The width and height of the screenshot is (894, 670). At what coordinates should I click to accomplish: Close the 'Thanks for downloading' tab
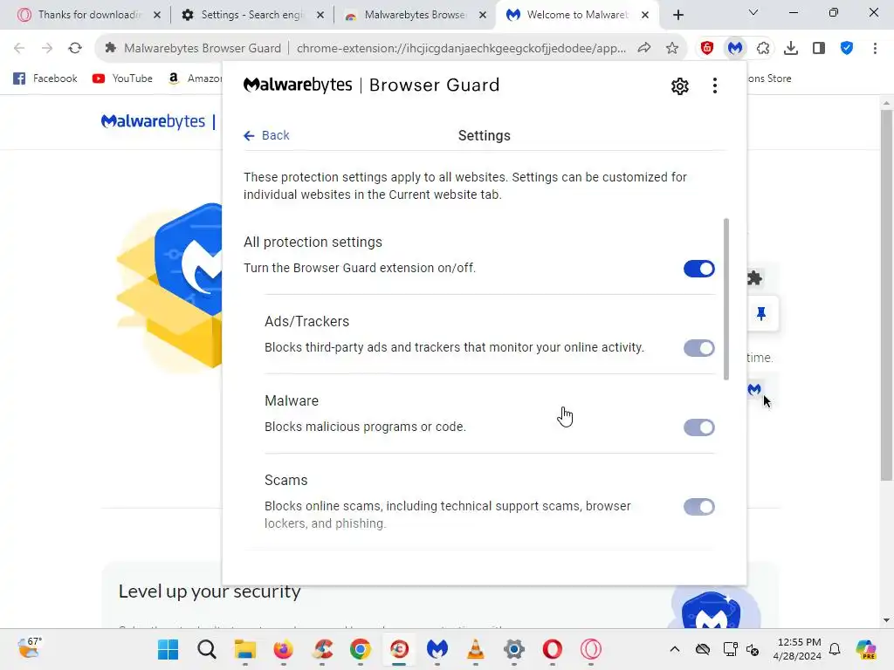157,15
